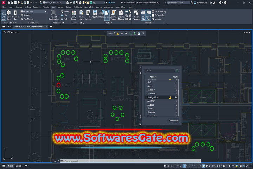Click the Named viewports button
This screenshot has height=169, width=253.
click(65, 11)
